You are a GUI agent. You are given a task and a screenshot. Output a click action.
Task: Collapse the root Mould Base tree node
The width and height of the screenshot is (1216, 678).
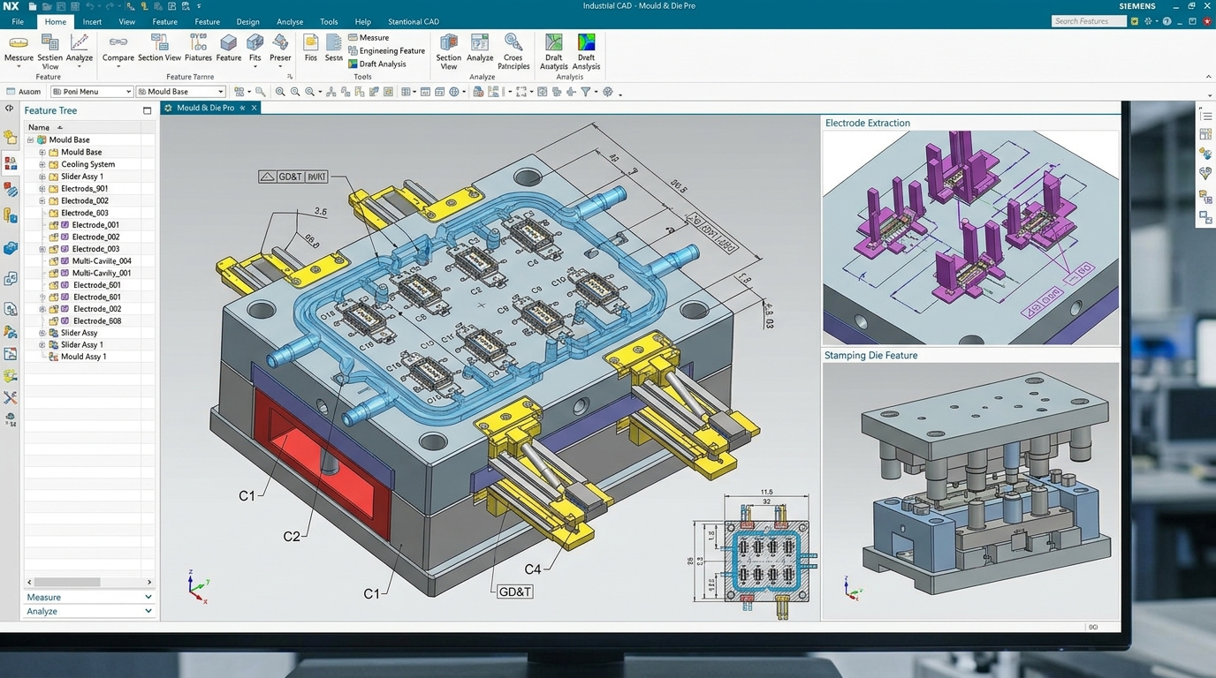coord(30,139)
